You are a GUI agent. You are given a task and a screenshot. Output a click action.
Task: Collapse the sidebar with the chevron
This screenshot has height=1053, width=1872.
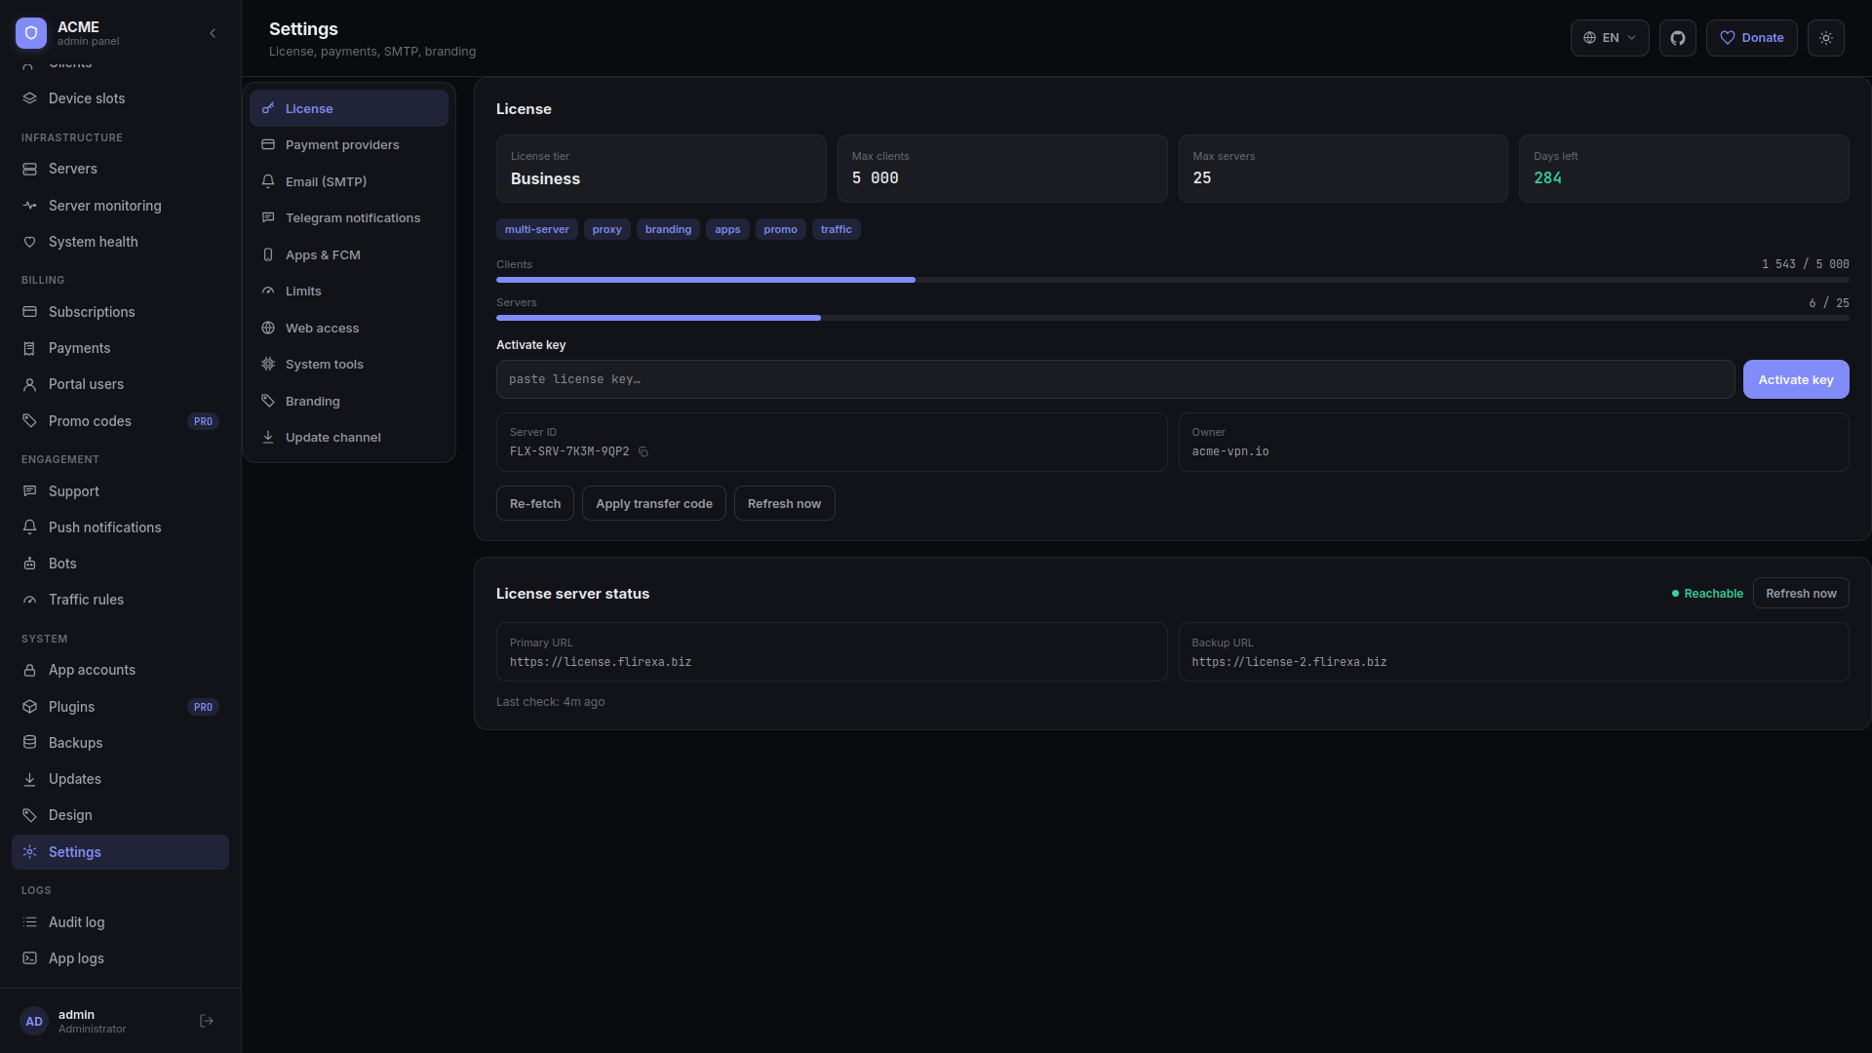coord(213,33)
